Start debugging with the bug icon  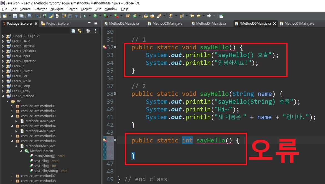point(85,16)
